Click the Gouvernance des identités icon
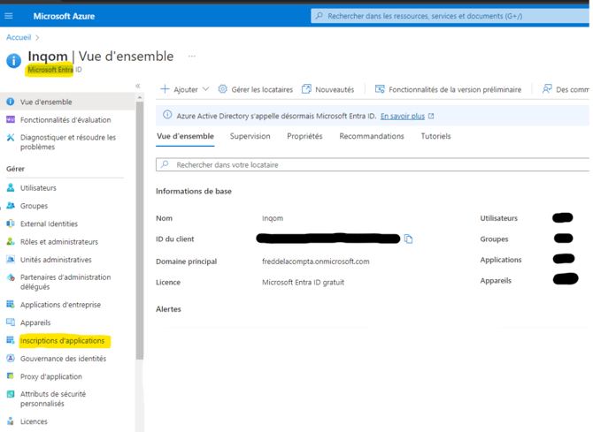The image size is (593, 432). pyautogui.click(x=11, y=359)
